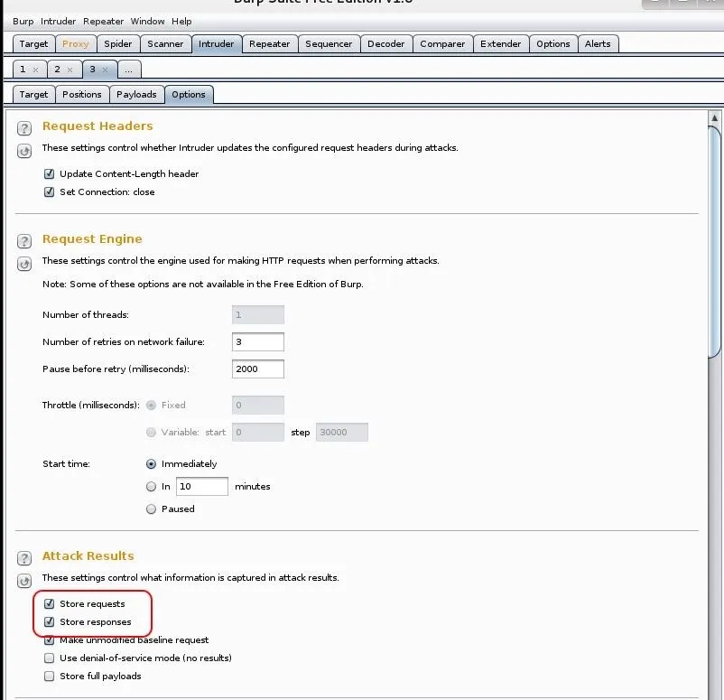Switch to the Alerts tab
The width and height of the screenshot is (724, 700).
[598, 44]
